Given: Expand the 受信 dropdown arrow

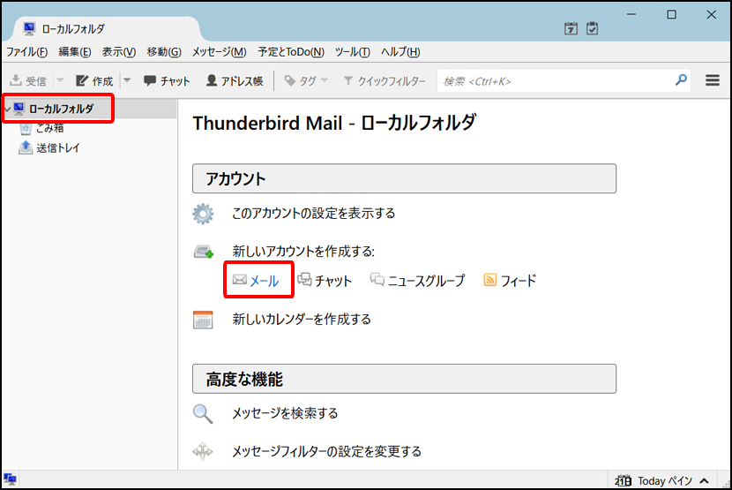Looking at the screenshot, I should coord(60,80).
